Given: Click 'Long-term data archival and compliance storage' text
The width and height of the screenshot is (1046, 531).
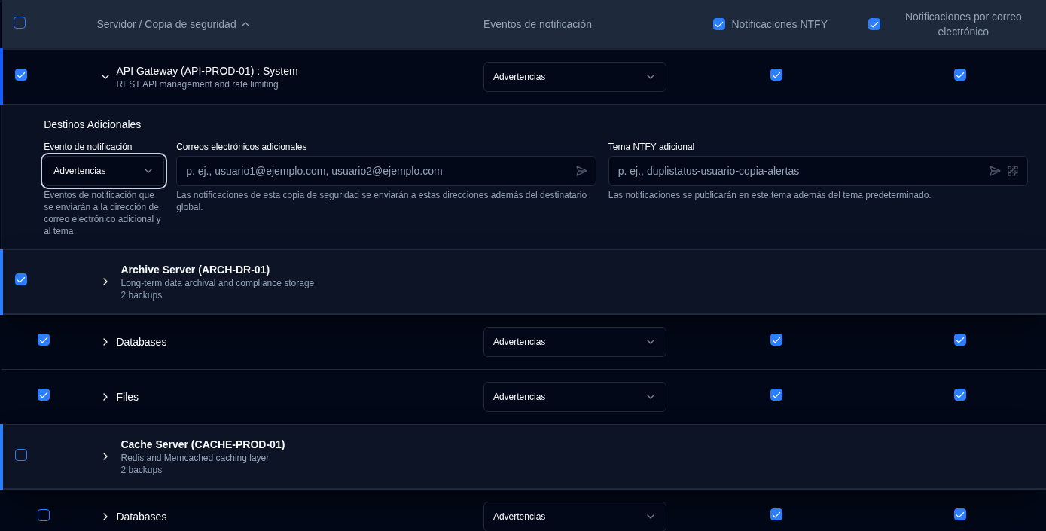Looking at the screenshot, I should 218,283.
